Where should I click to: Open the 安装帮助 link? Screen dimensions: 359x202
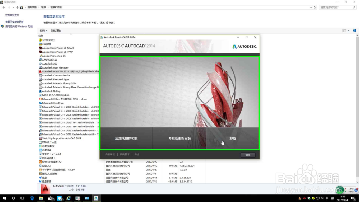(x=110, y=154)
